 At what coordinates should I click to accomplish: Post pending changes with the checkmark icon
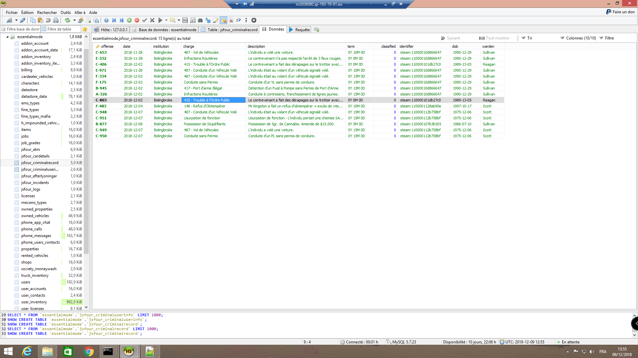tap(145, 20)
